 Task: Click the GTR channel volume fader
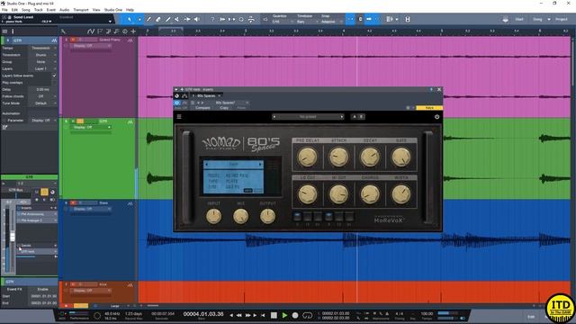tap(13, 236)
